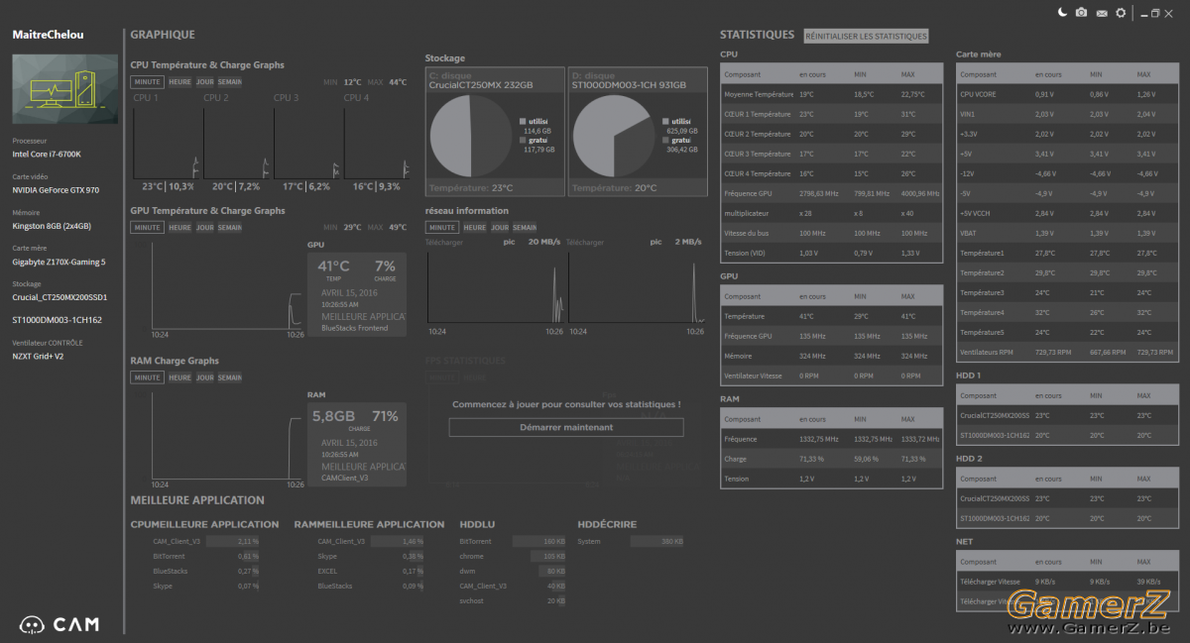Viewport: 1190px width, 643px height.
Task: Click Kingston 8GB (2x4GB) memory text
Action: (52, 225)
